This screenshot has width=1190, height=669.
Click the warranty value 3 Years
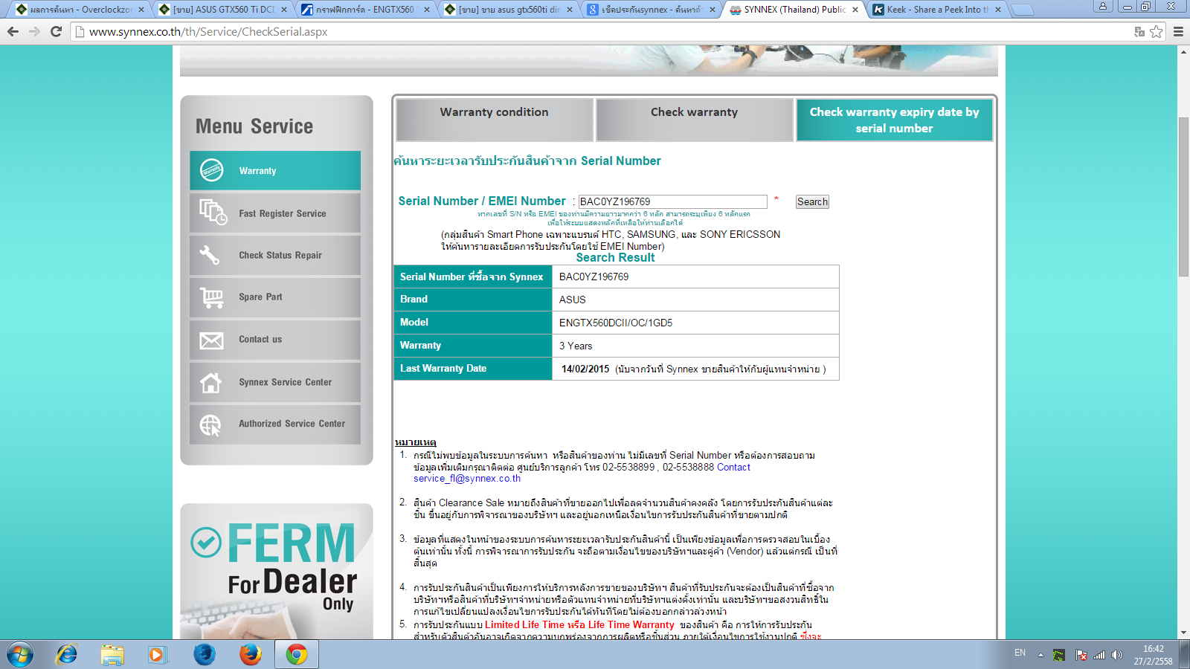(576, 346)
